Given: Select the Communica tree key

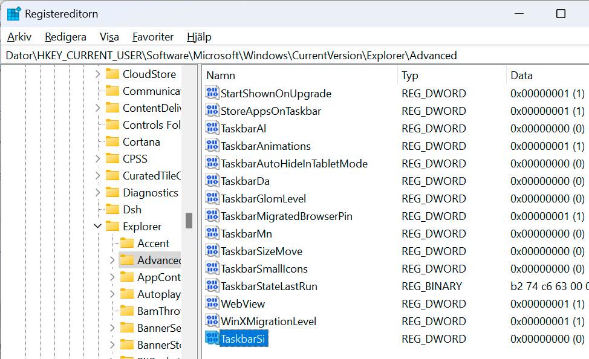Looking at the screenshot, I should tap(151, 91).
